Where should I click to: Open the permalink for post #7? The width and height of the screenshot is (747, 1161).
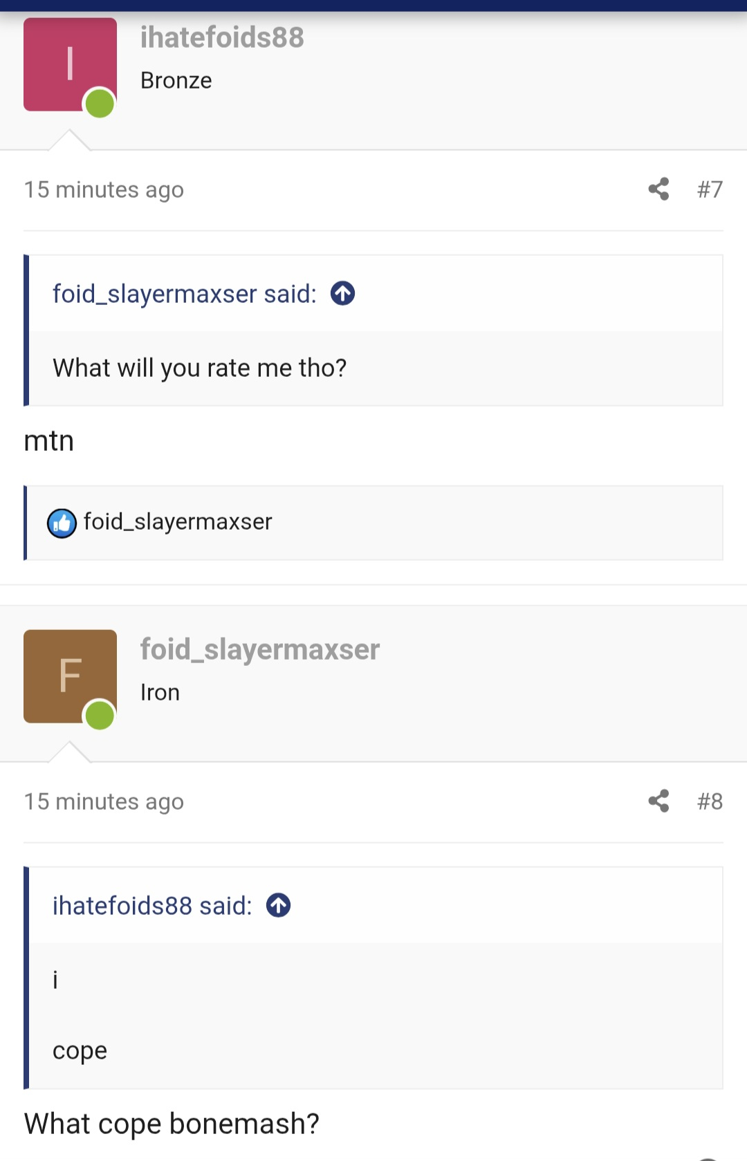click(x=710, y=189)
